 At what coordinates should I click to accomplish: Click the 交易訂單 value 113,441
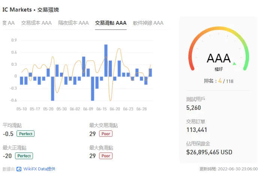coord(197,130)
